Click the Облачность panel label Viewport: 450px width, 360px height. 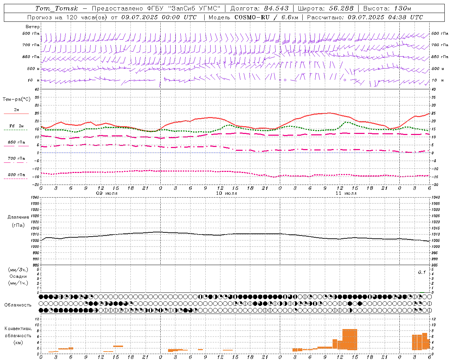[18, 305]
